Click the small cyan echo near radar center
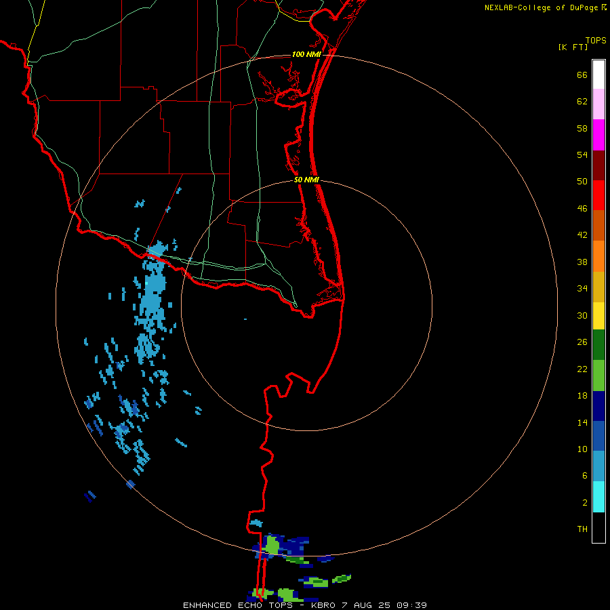610x610 pixels. (x=245, y=319)
